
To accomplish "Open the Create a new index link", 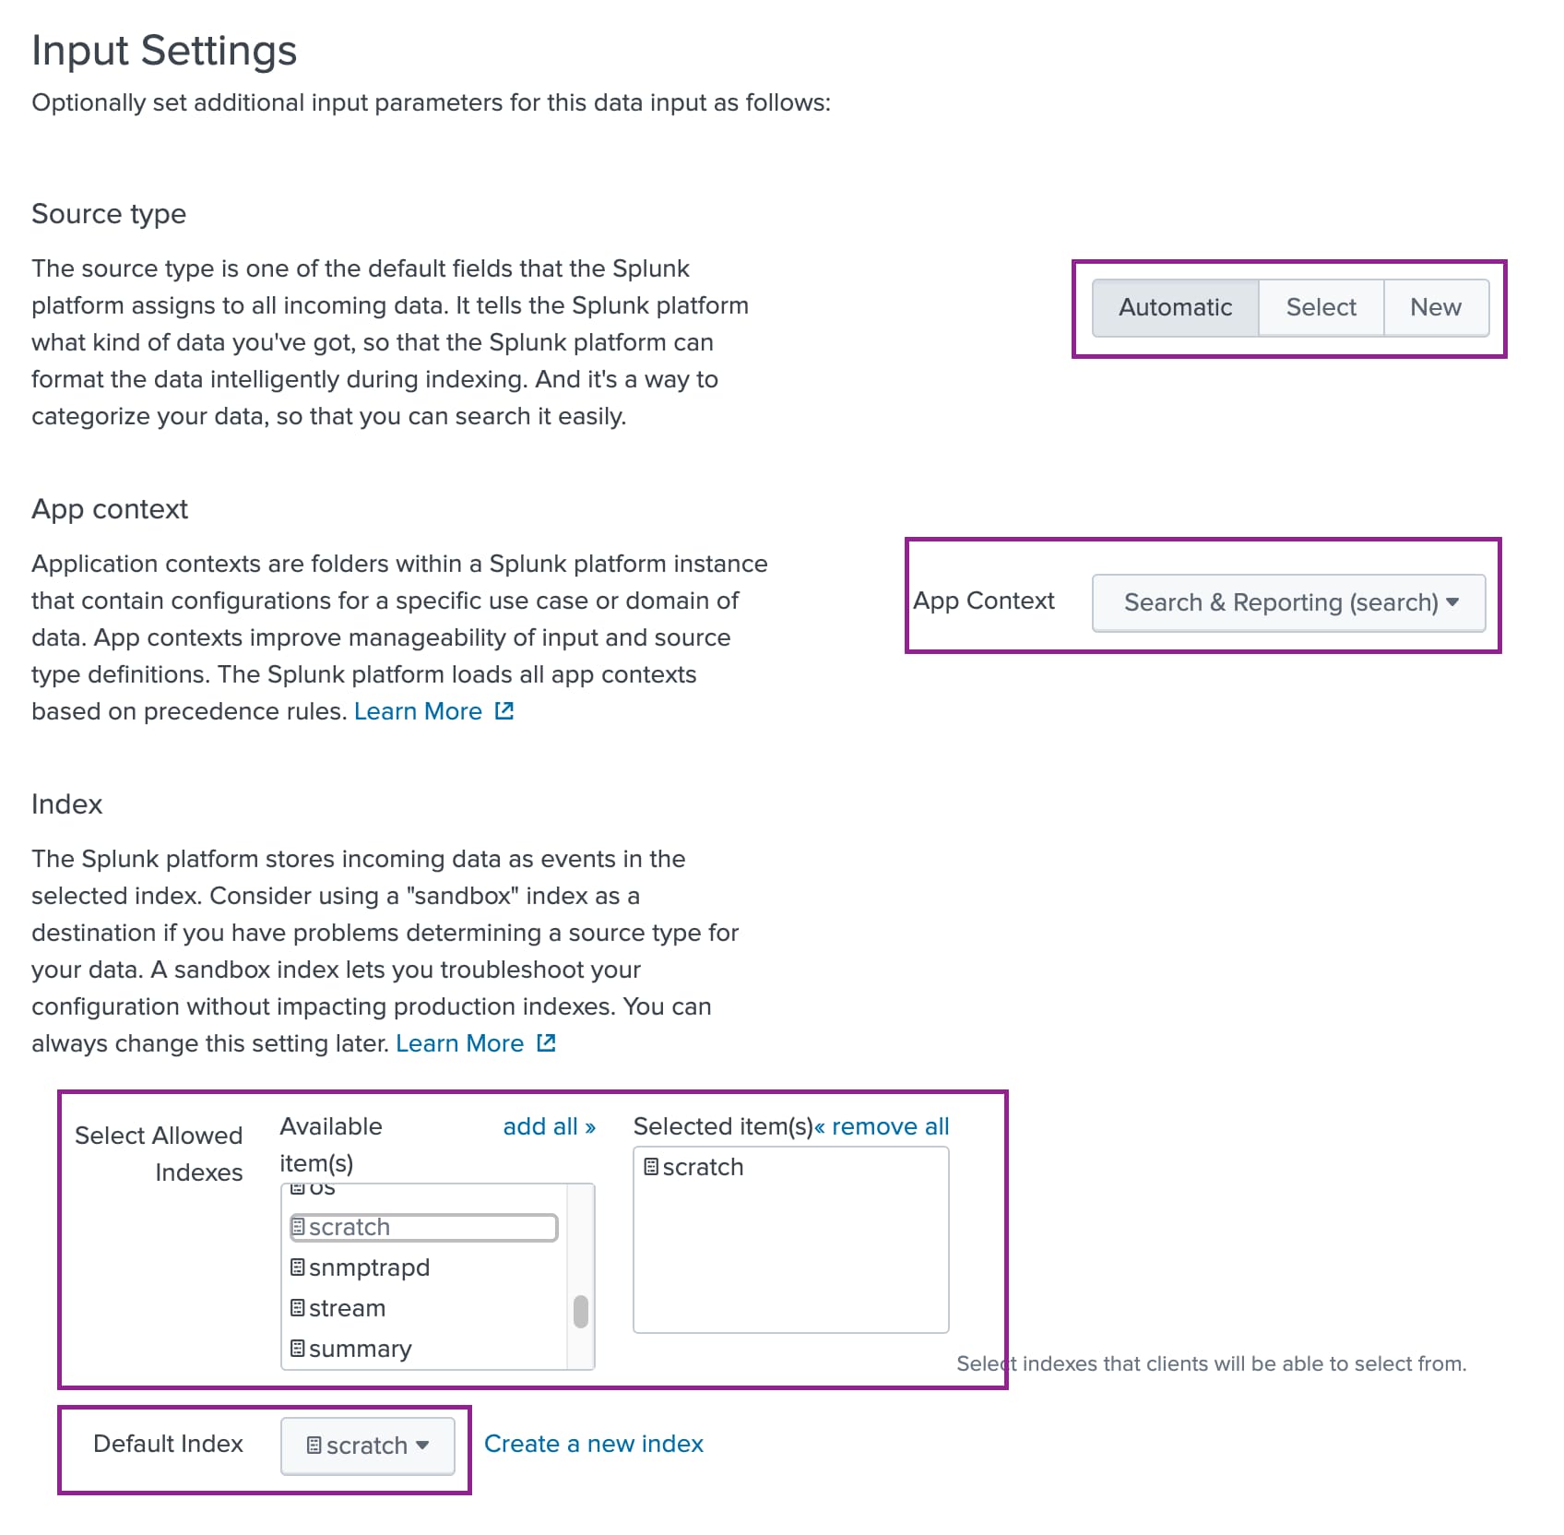I will (594, 1444).
